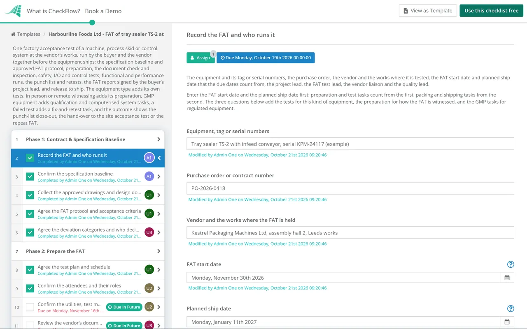527x329 pixels.
Task: Click the green progress slider handle
Action: 92,23
